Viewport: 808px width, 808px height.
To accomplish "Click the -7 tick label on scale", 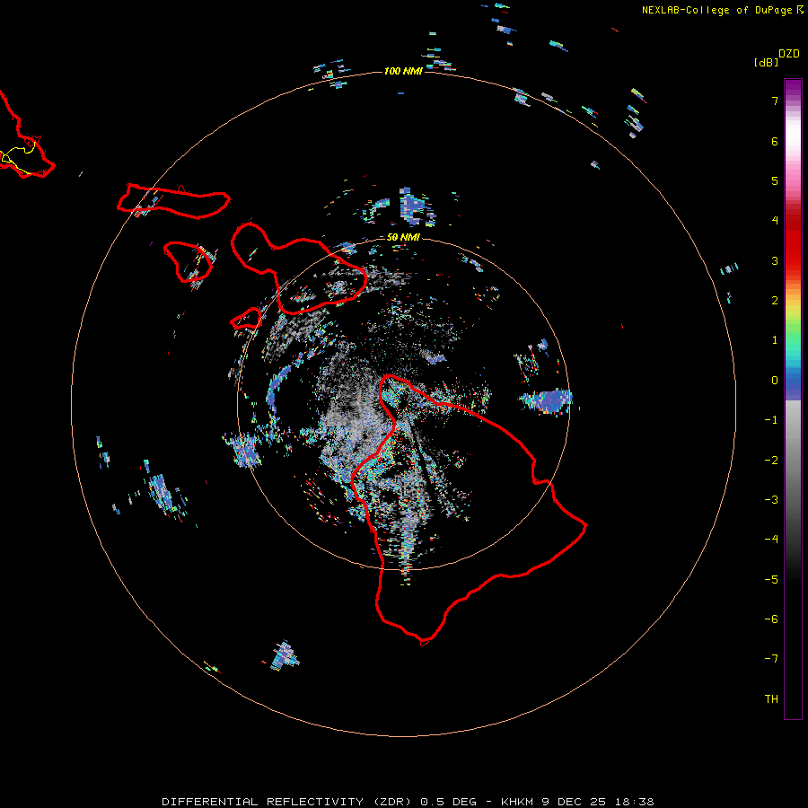I will coord(771,659).
